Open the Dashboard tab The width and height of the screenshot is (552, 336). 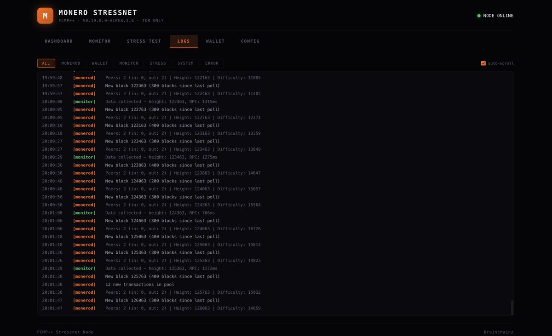tap(59, 41)
